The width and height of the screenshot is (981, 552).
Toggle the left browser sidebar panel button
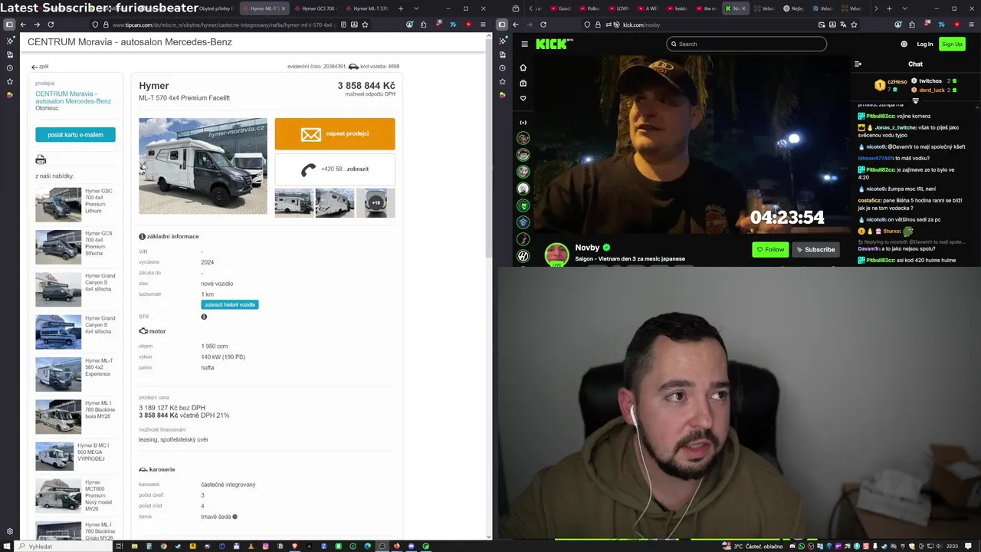pyautogui.click(x=9, y=25)
